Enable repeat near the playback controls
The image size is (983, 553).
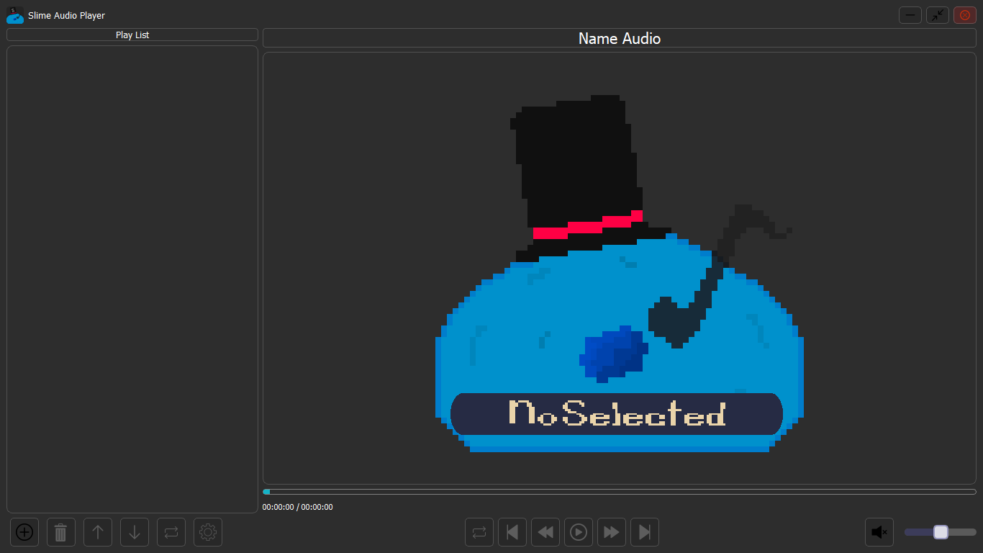tap(479, 532)
